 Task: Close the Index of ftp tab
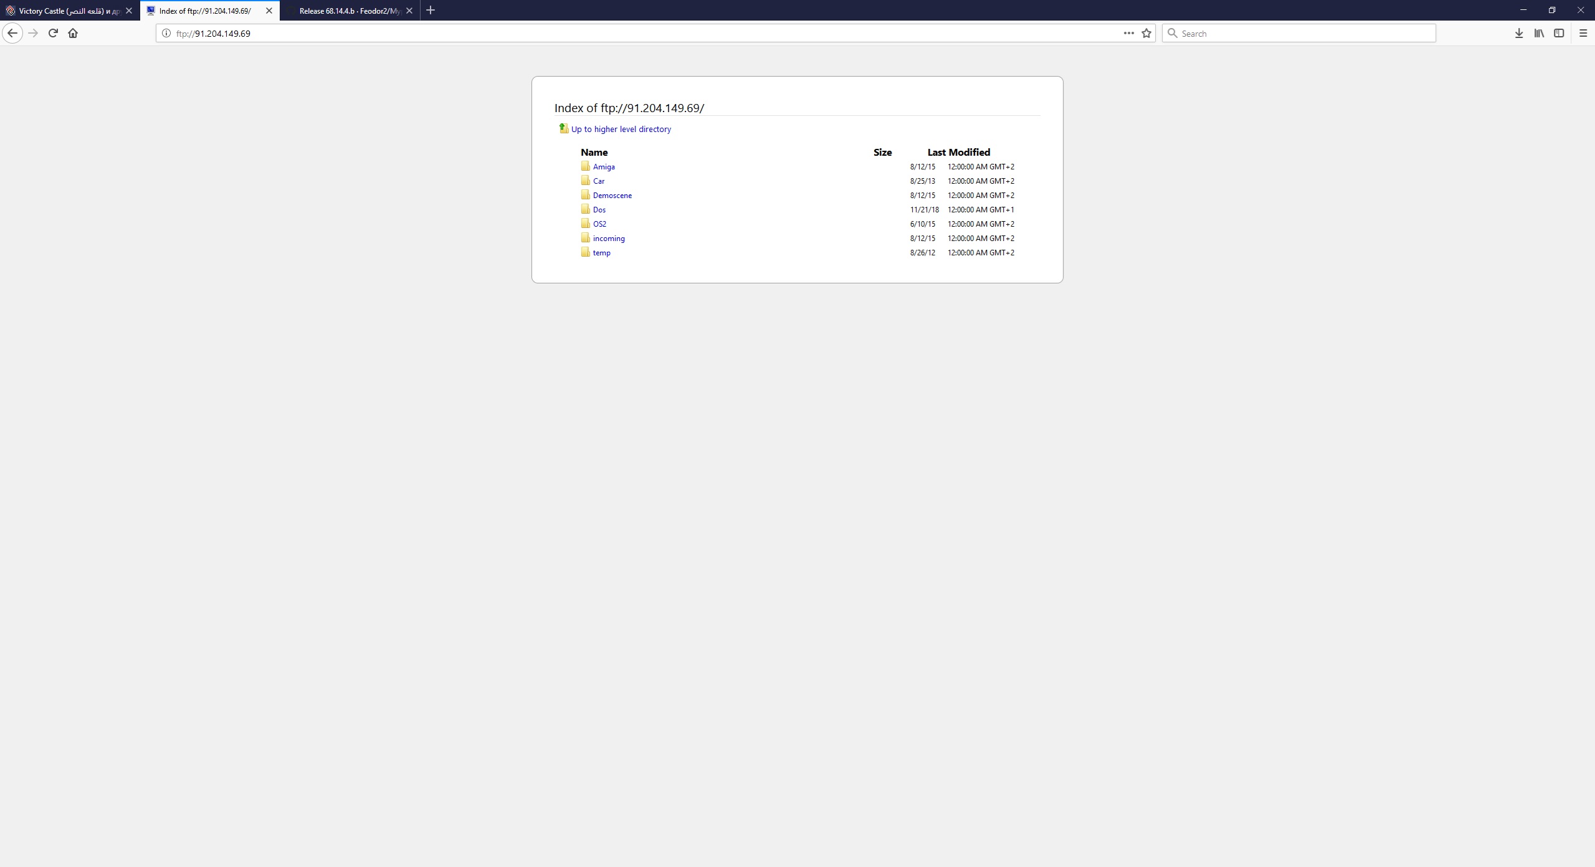pos(269,11)
